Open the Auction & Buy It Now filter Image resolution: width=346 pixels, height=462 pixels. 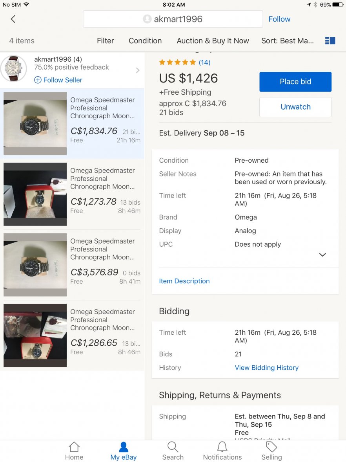point(213,41)
